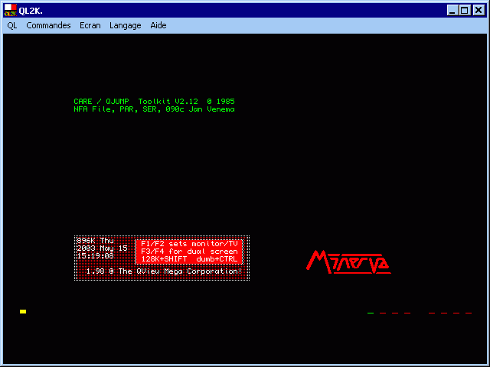Close the QL2K window
The height and width of the screenshot is (367, 490).
(479, 10)
